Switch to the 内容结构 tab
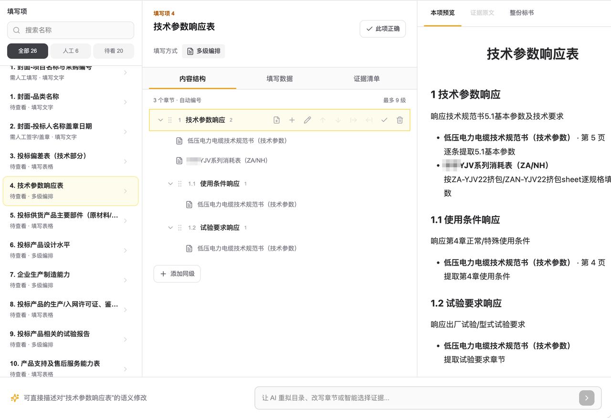Image resolution: width=611 pixels, height=418 pixels. coord(192,79)
